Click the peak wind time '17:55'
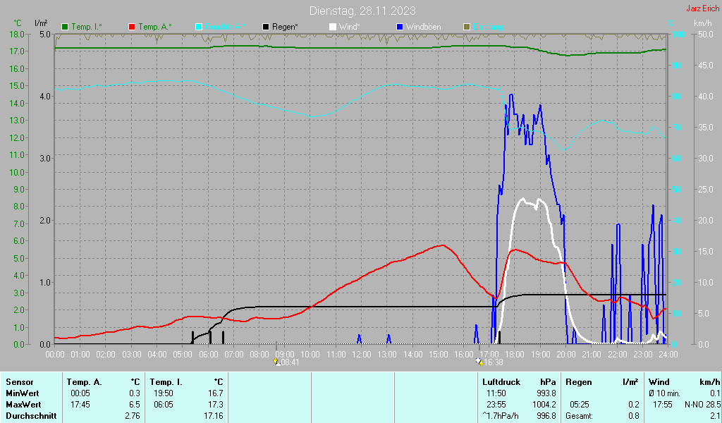 pyautogui.click(x=662, y=405)
